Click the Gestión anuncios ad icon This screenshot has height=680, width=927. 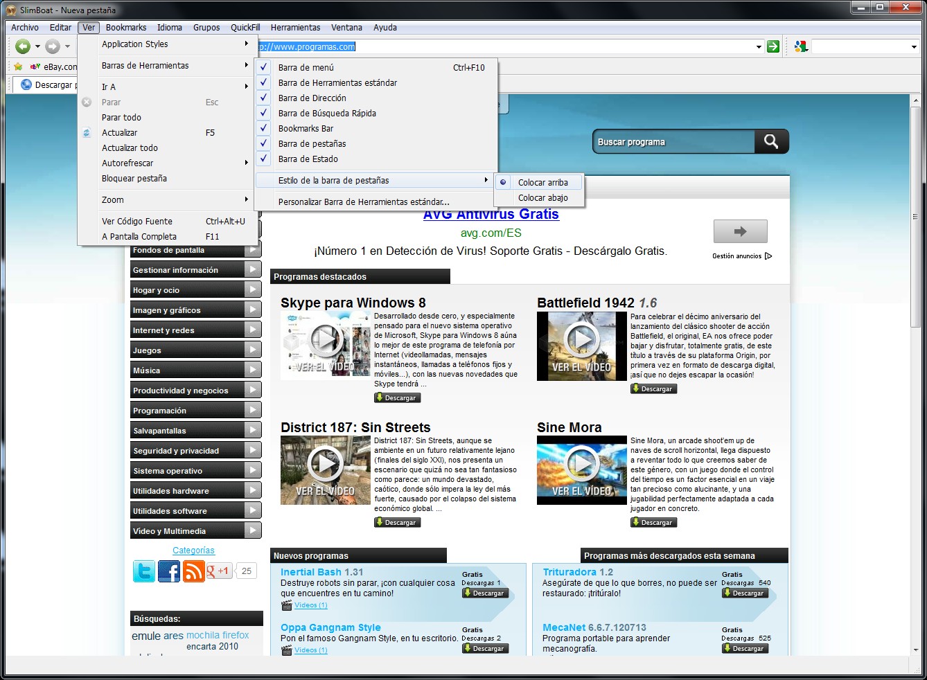pyautogui.click(x=768, y=256)
